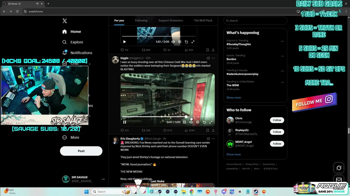
Task: Toggle captions on biggie's video
Action: 184,122
